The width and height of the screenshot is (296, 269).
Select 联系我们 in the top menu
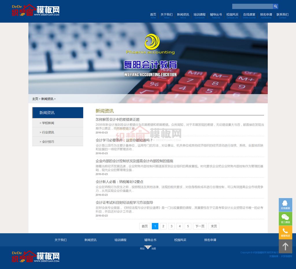tap(282, 14)
